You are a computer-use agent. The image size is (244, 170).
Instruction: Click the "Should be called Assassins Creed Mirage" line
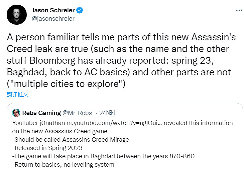coord(70,139)
